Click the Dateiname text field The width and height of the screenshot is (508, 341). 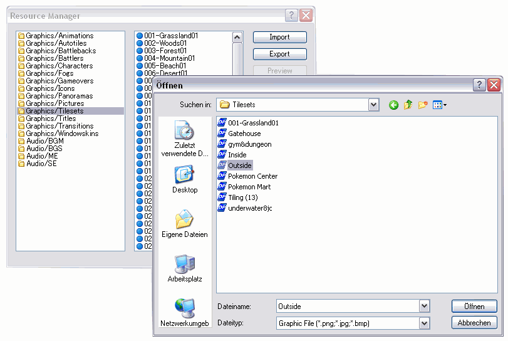[348, 306]
